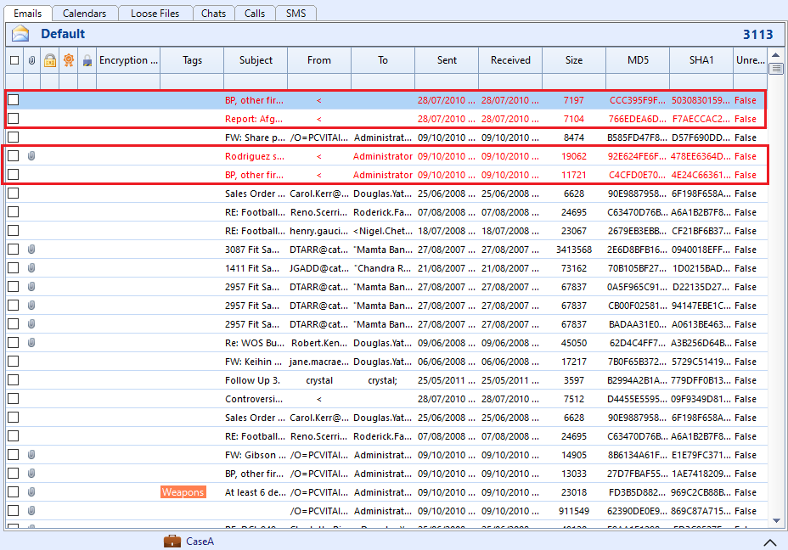This screenshot has width=788, height=550.
Task: Switch to the Calendars tab
Action: [84, 13]
